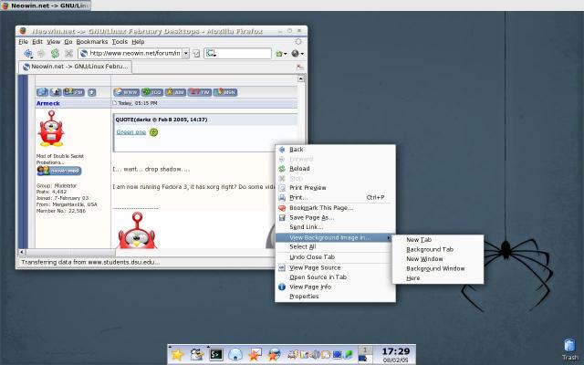Click inside the Google search field
Image resolution: width=584 pixels, height=365 pixels.
click(x=237, y=53)
